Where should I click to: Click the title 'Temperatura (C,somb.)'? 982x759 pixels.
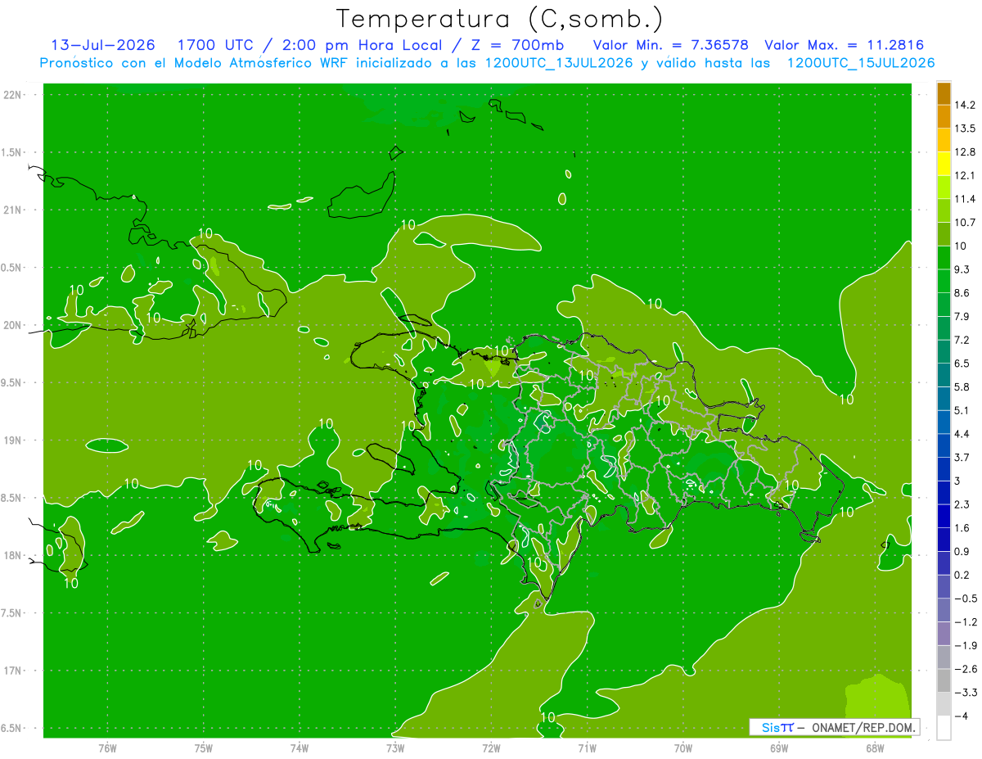tap(499, 19)
